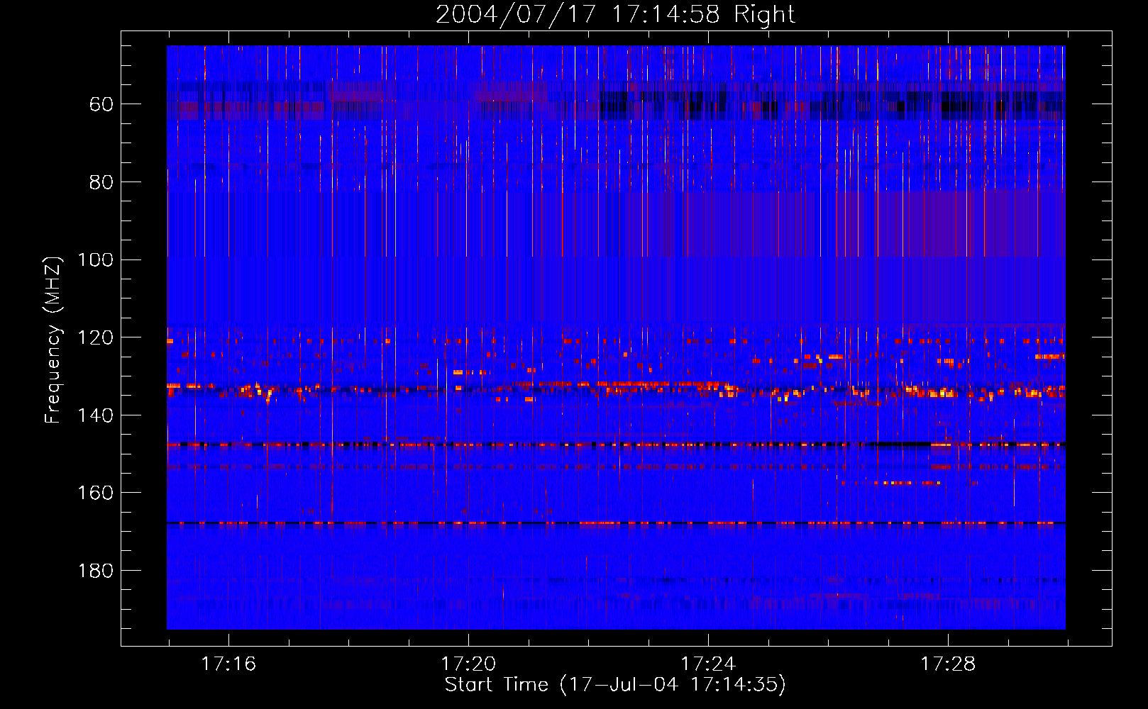This screenshot has height=709, width=1148.
Task: Click the 80 frequency tick label
Action: pyautogui.click(x=101, y=182)
